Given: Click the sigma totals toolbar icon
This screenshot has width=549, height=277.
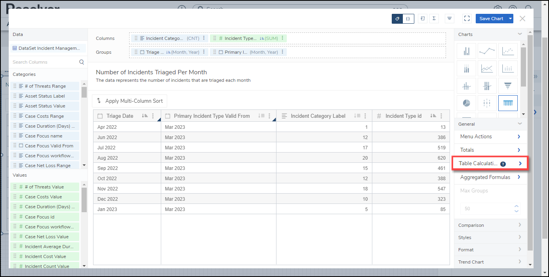Looking at the screenshot, I should click(434, 19).
